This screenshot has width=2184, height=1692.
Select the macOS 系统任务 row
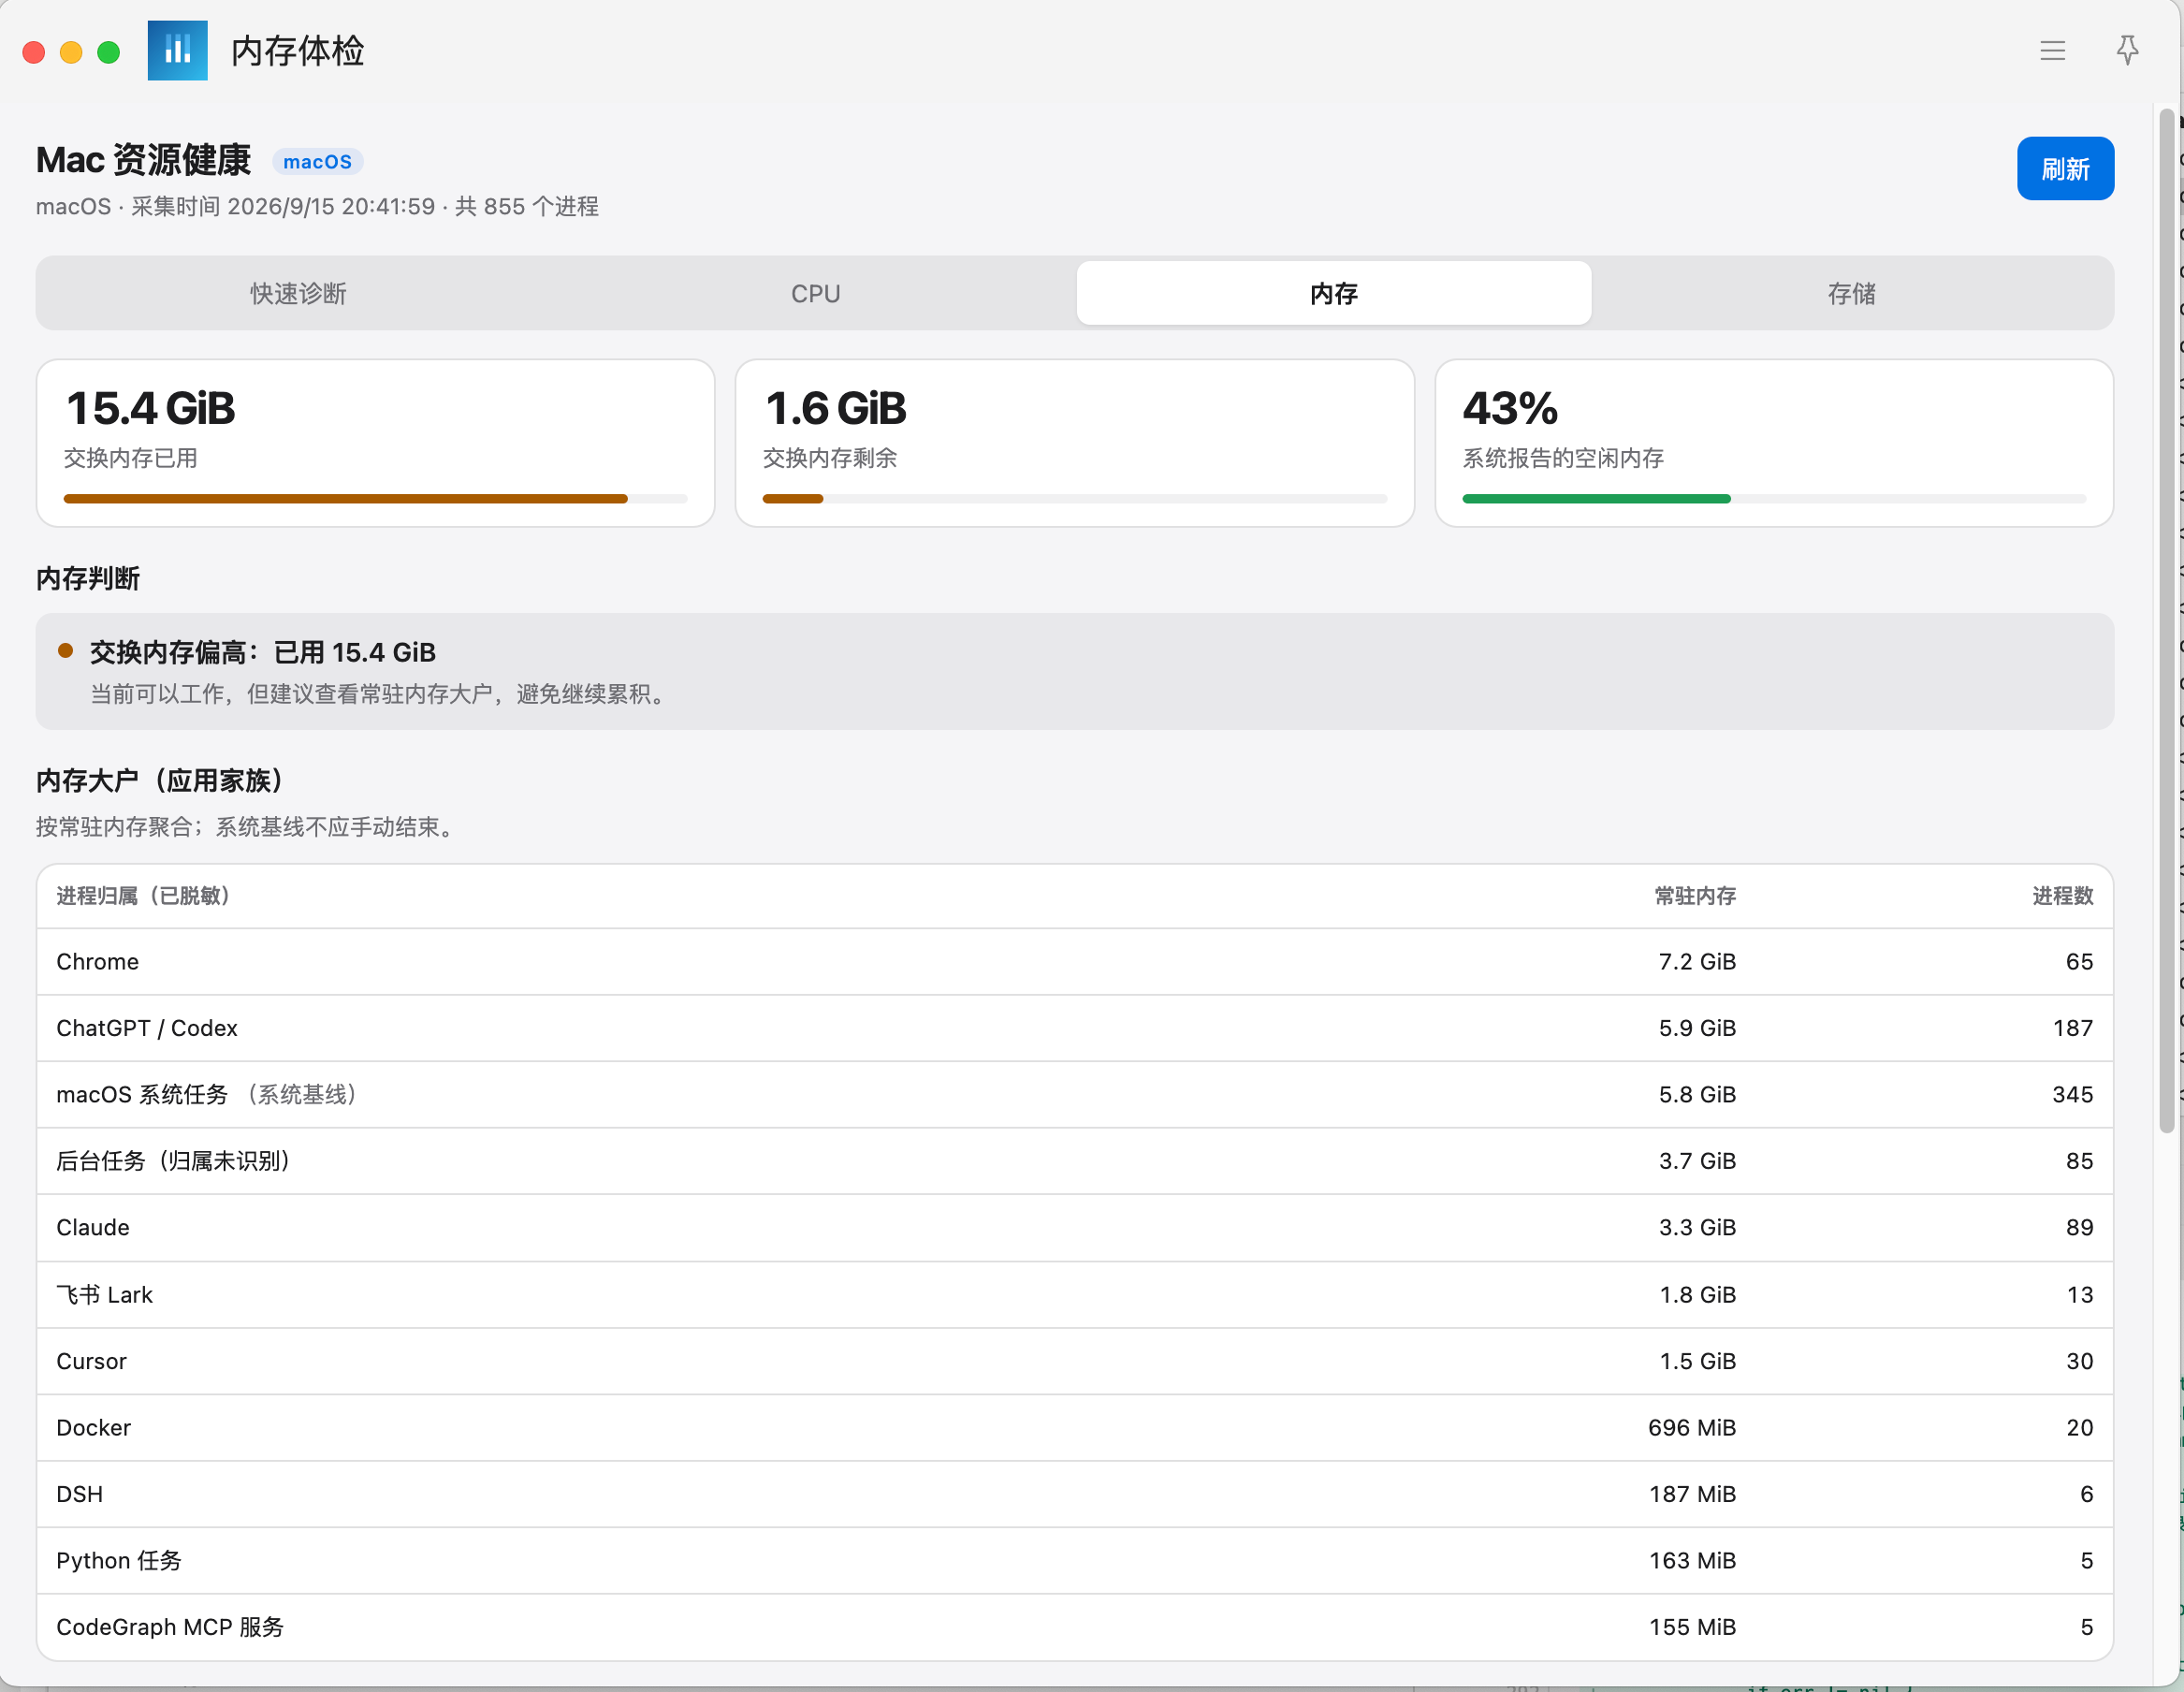[x=1074, y=1095]
